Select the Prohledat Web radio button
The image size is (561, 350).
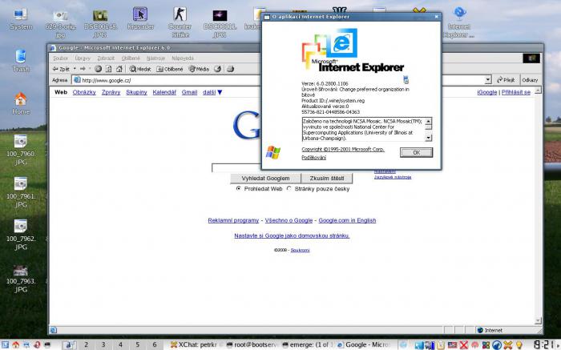[x=239, y=188]
